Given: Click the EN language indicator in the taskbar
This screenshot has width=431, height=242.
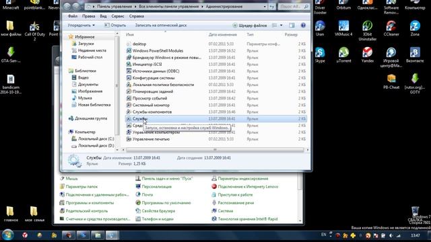Looking at the screenshot, I should click(323, 235).
